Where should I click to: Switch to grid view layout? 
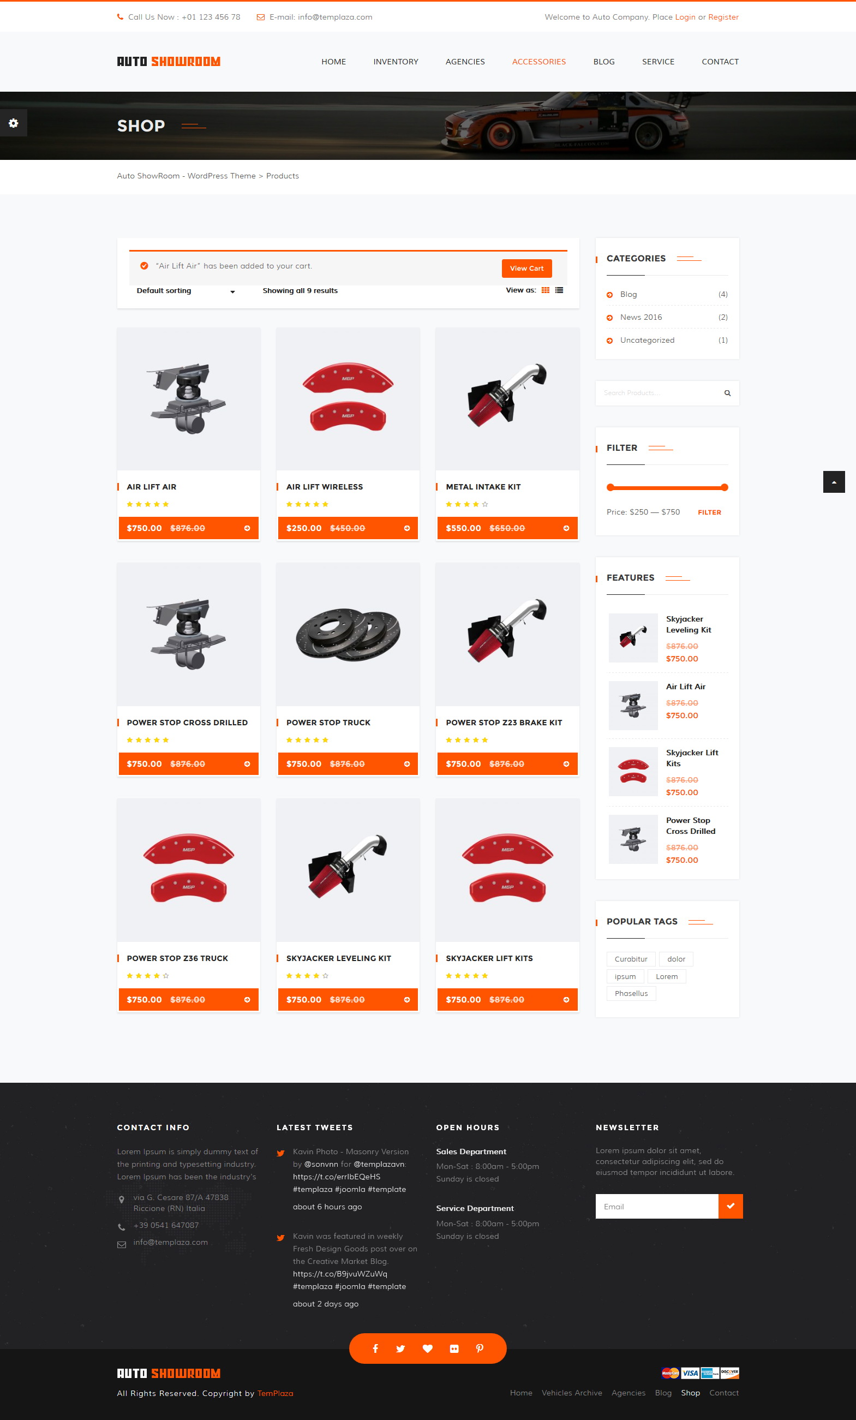click(545, 290)
